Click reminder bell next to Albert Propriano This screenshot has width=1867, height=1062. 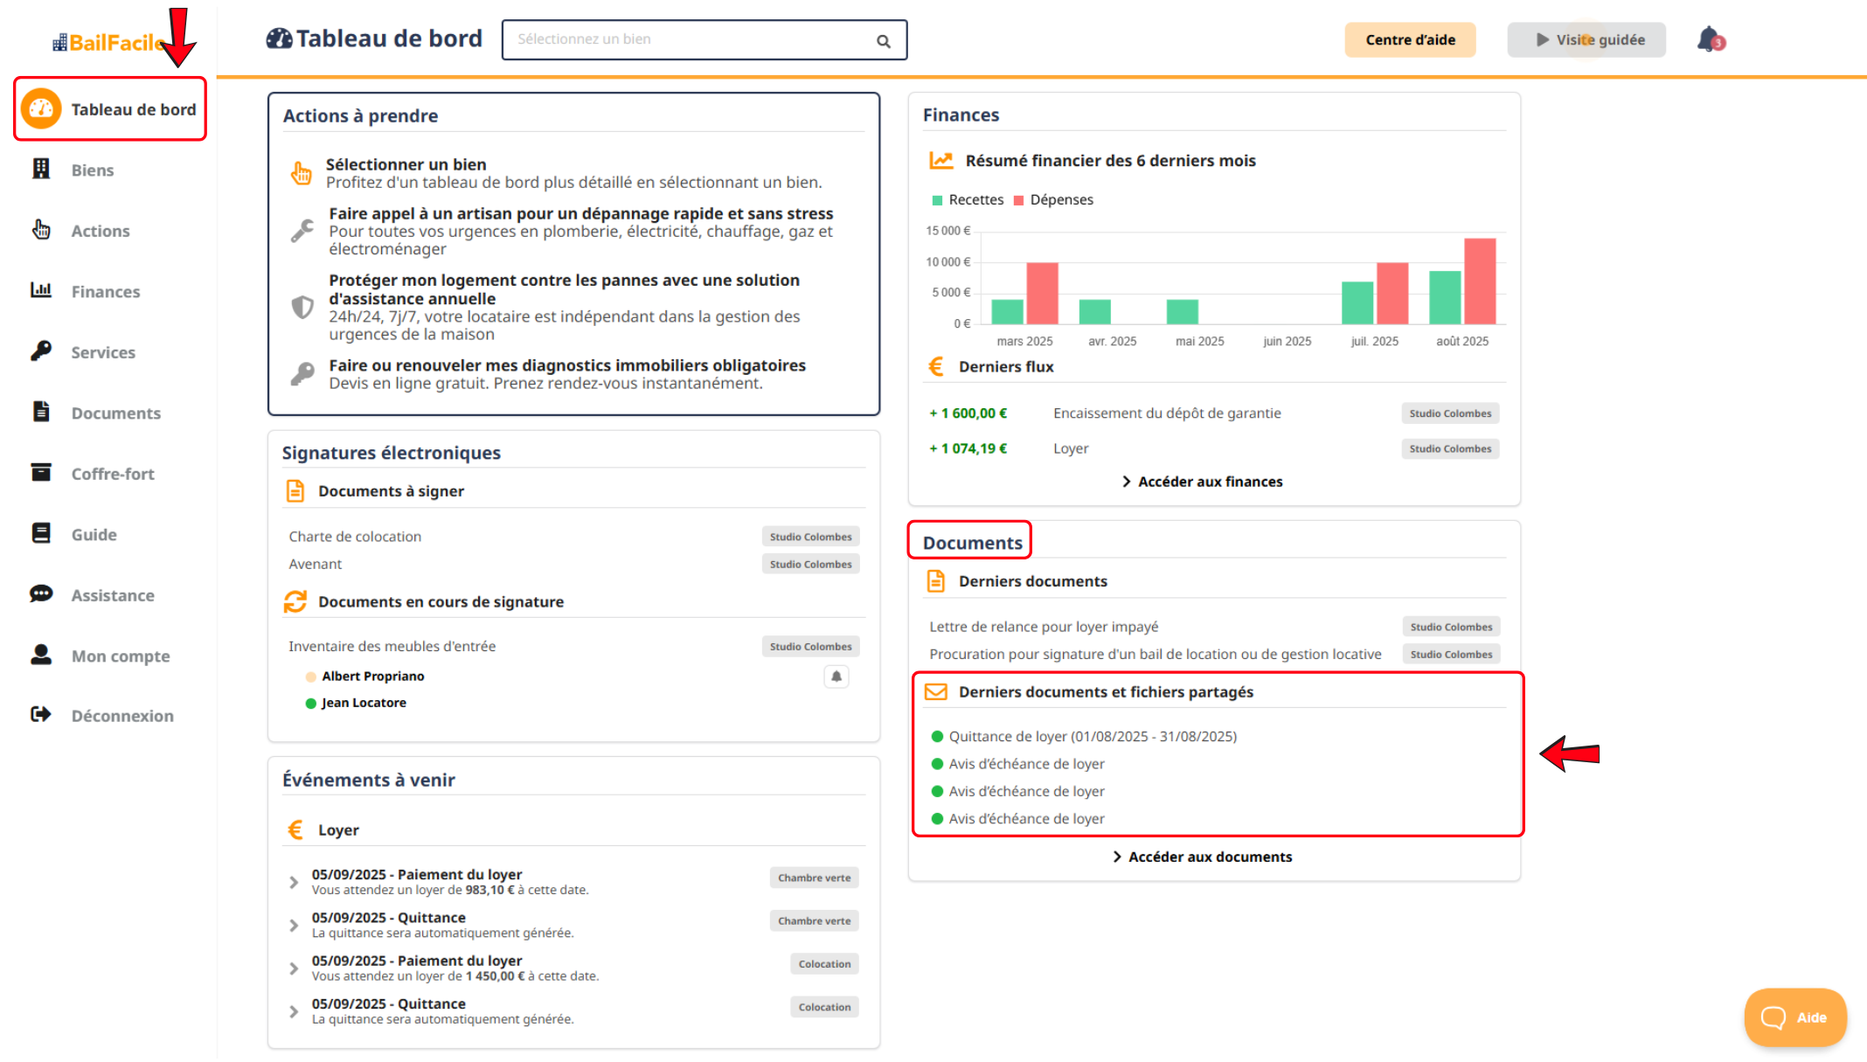(836, 677)
